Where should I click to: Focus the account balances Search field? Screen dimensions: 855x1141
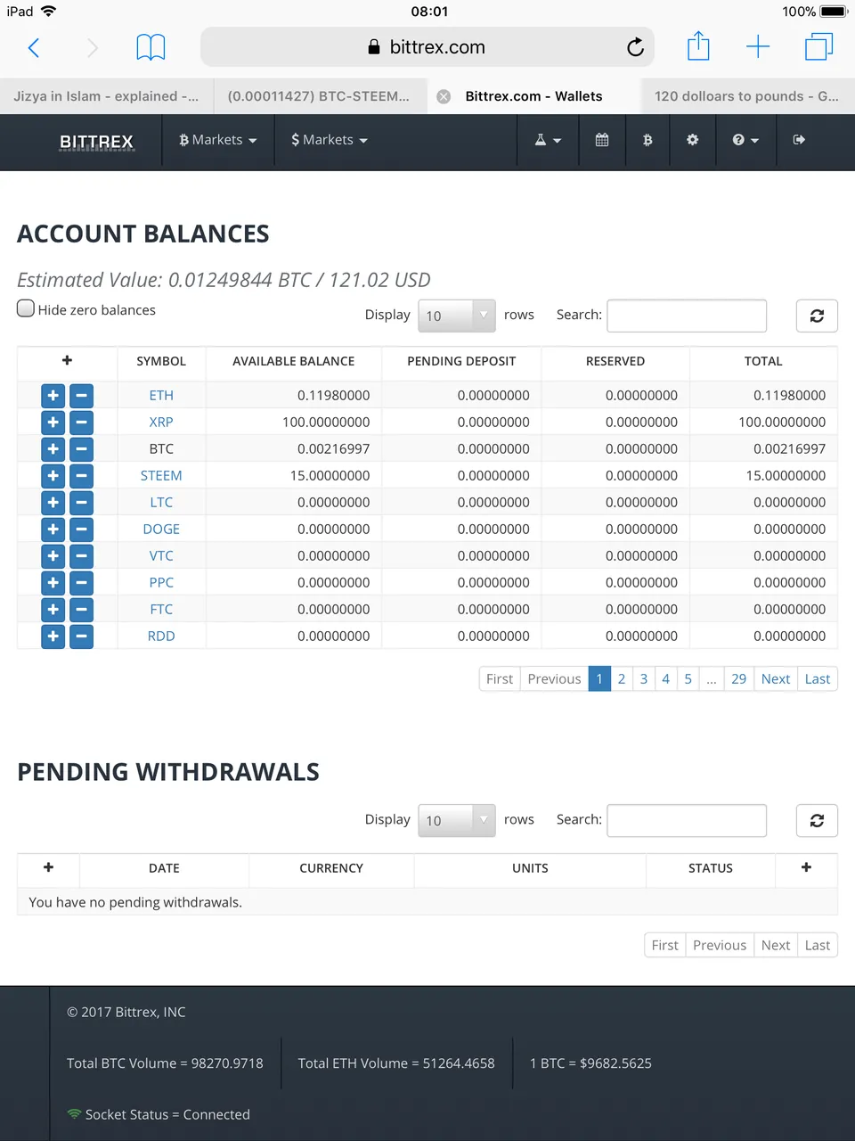687,316
